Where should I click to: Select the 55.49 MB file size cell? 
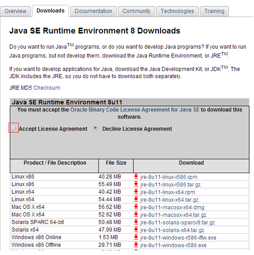110,184
